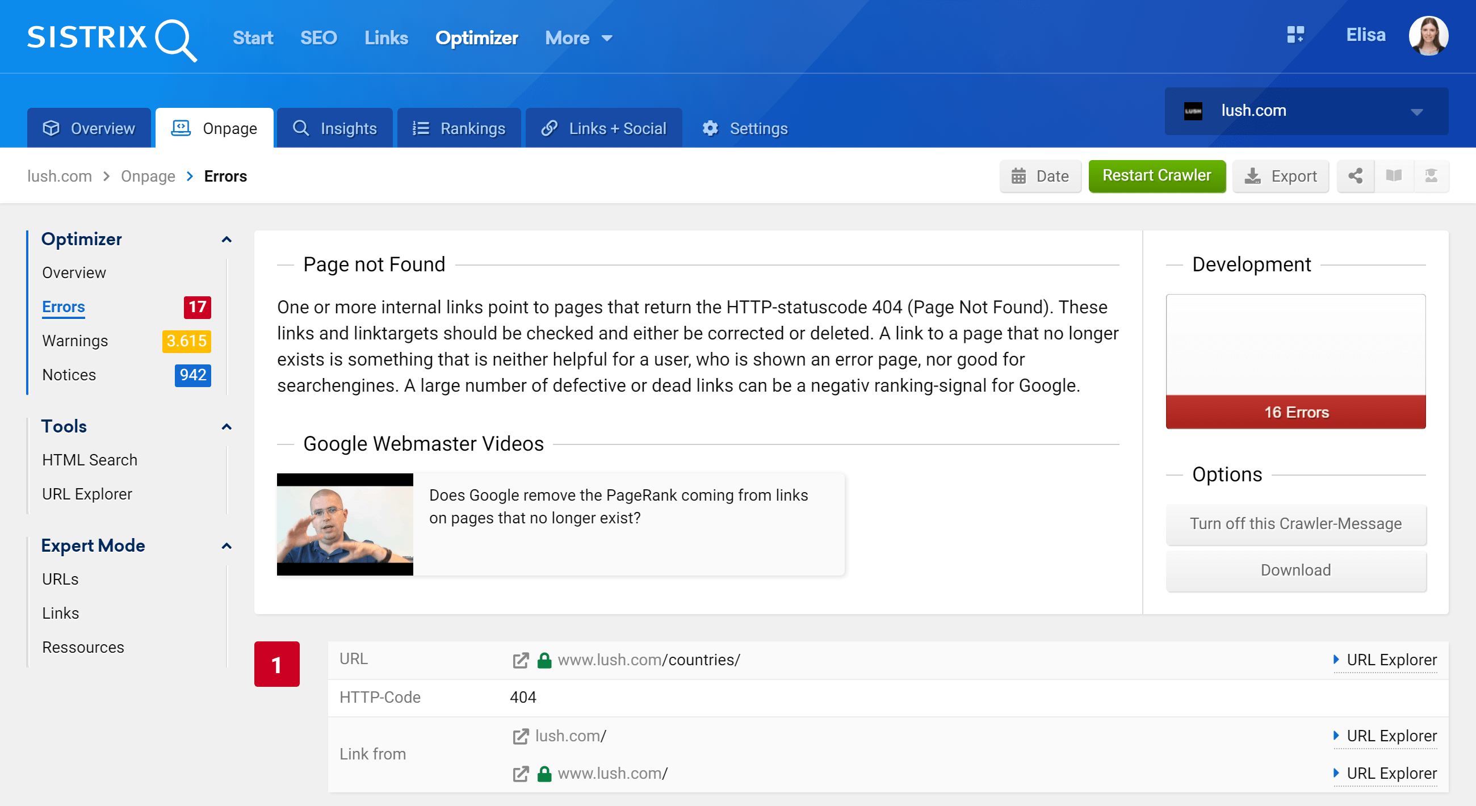The image size is (1476, 806).
Task: Click the lush.com breadcrumb
Action: pyautogui.click(x=60, y=176)
